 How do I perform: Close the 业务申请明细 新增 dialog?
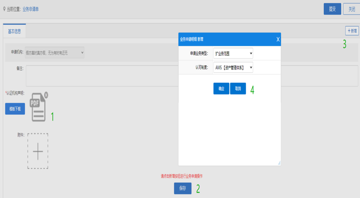(278, 39)
